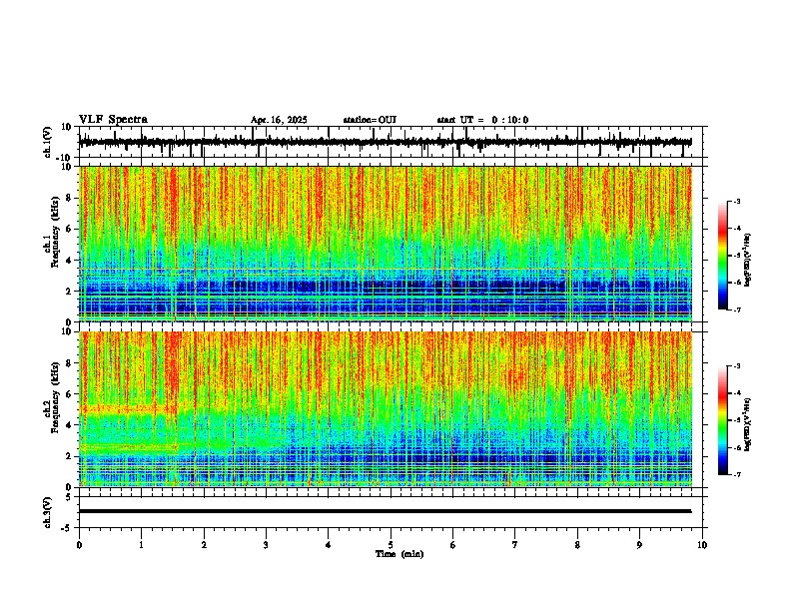The height and width of the screenshot is (611, 791).
Task: Click the -5 tick on ch.3(V) axis
Action: pyautogui.click(x=67, y=528)
